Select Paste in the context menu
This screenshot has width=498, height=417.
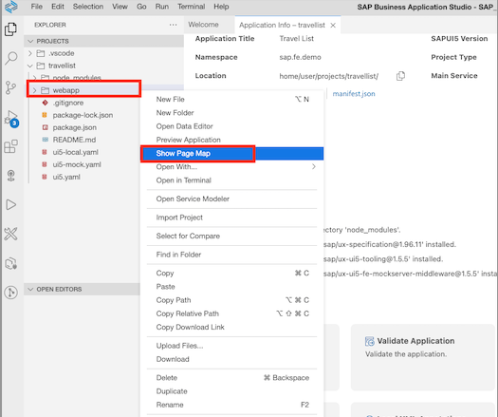[231, 287]
